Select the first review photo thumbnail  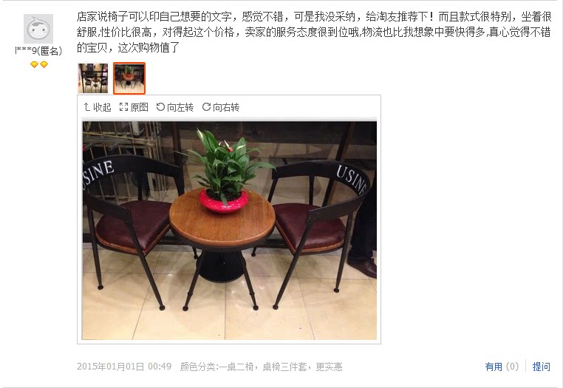click(x=93, y=78)
